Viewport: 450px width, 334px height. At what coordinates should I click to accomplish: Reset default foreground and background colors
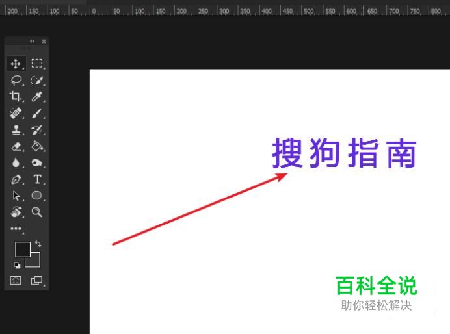[17, 266]
